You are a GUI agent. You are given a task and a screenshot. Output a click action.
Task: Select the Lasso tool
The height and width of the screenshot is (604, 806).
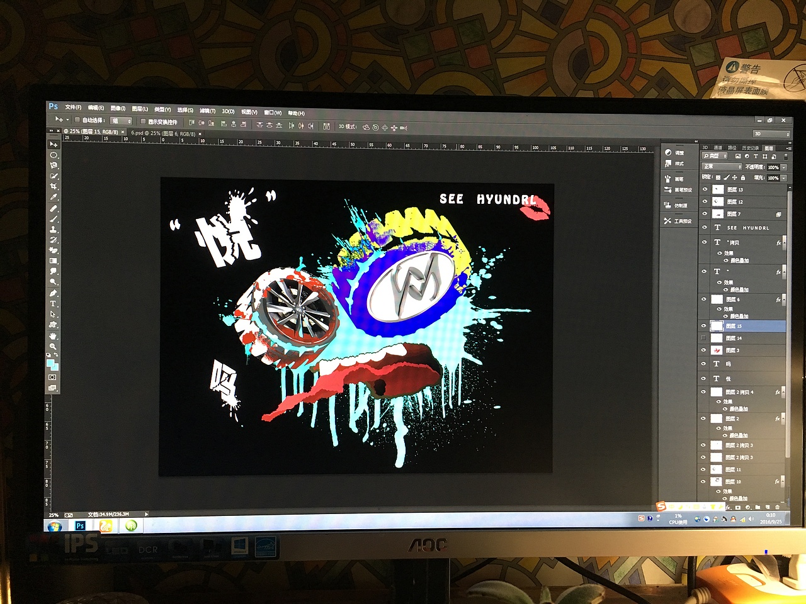tap(54, 165)
